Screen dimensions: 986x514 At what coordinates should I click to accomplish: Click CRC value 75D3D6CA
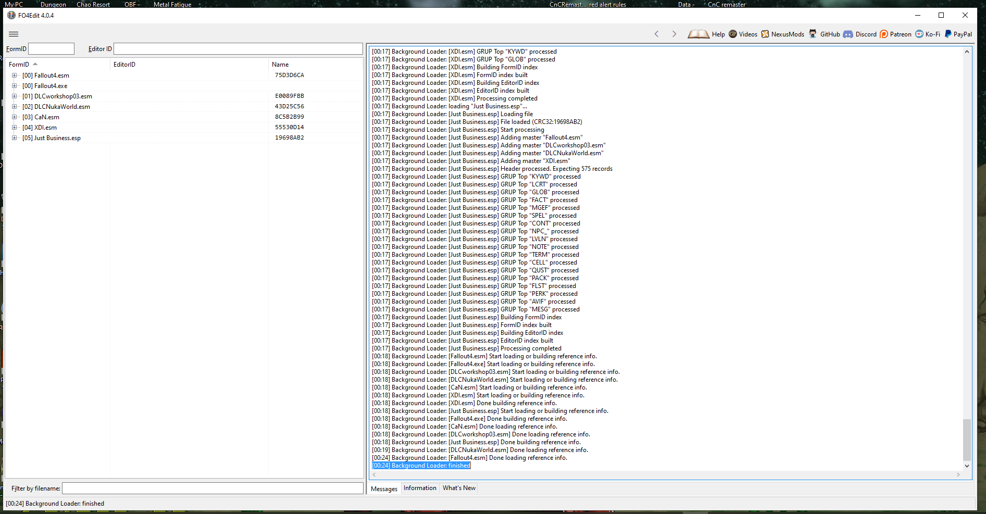290,75
